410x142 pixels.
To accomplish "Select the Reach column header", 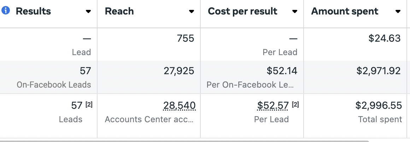I will pos(119,11).
